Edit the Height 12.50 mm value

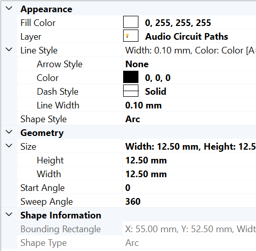click(x=189, y=160)
